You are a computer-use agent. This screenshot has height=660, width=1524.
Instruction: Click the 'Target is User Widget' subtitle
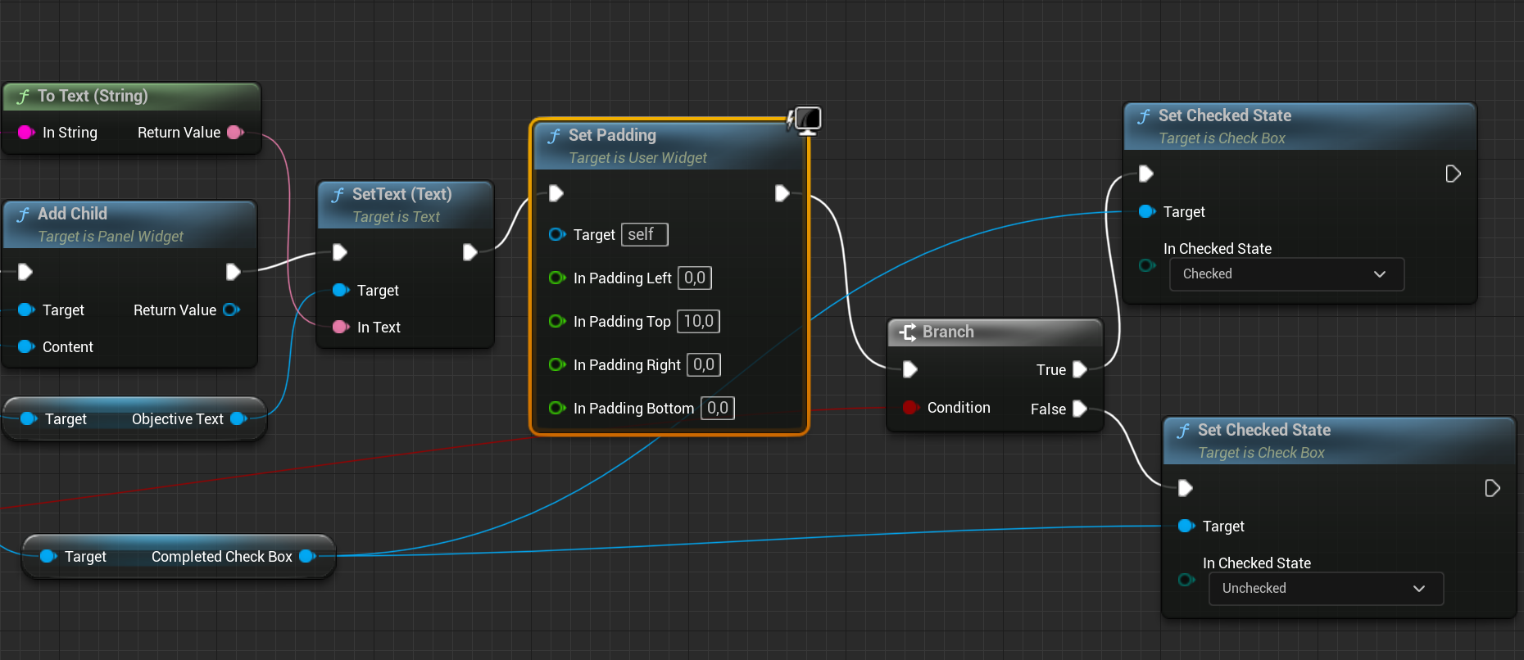(637, 158)
